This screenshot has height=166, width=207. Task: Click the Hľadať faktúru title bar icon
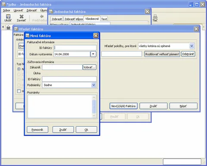(16, 29)
